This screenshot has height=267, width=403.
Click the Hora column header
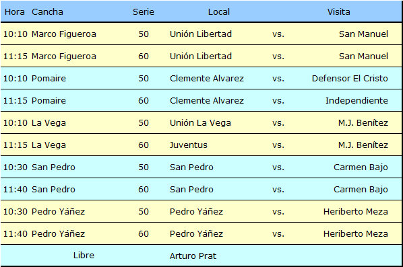[x=15, y=12]
